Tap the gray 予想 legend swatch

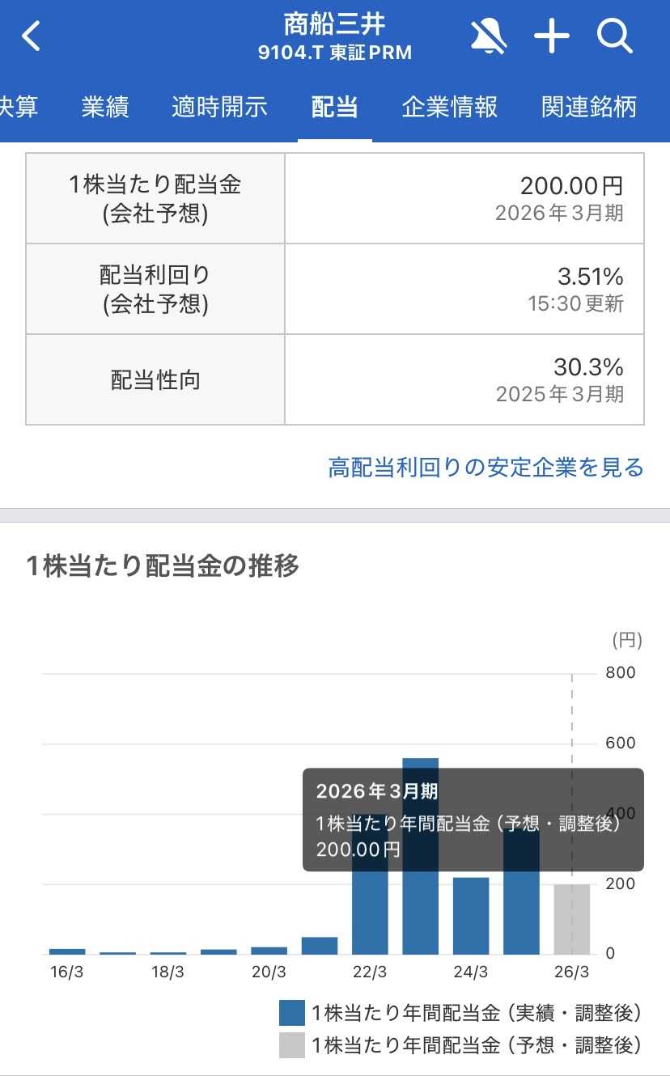point(291,1045)
